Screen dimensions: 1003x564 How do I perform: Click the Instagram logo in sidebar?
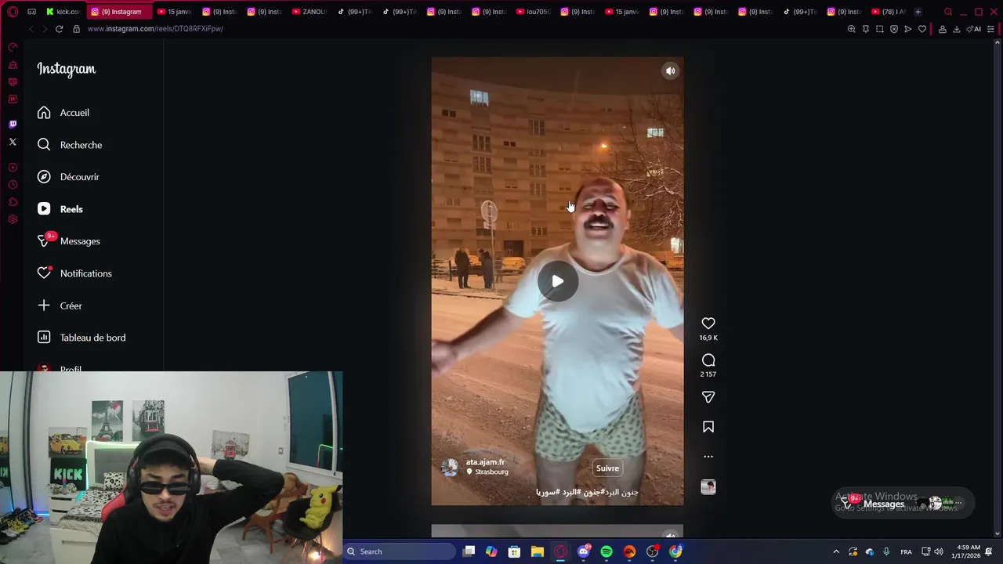tap(67, 69)
